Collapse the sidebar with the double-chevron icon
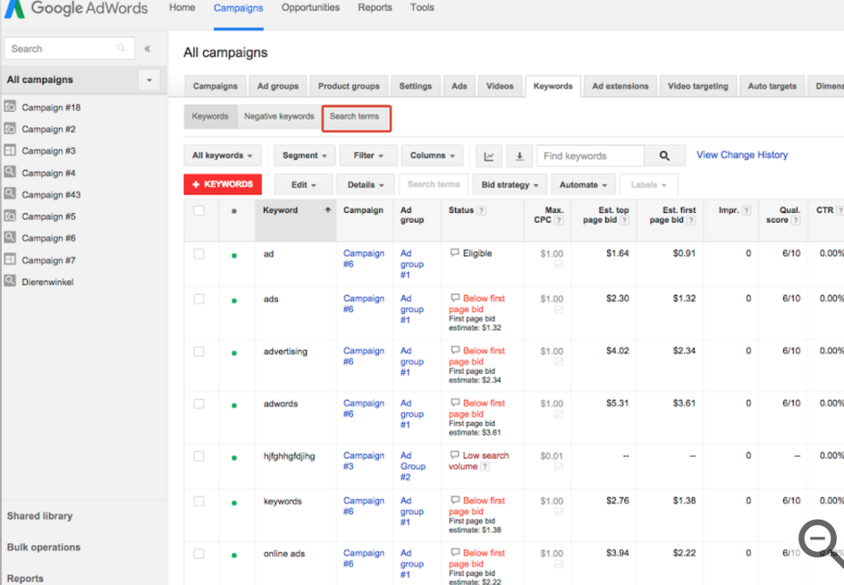Image resolution: width=844 pixels, height=585 pixels. pos(147,48)
